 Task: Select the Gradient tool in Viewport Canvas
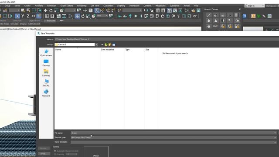point(237,15)
